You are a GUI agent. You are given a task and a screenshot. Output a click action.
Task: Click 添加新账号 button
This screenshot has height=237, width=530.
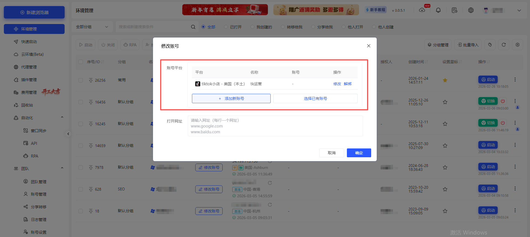tap(231, 98)
